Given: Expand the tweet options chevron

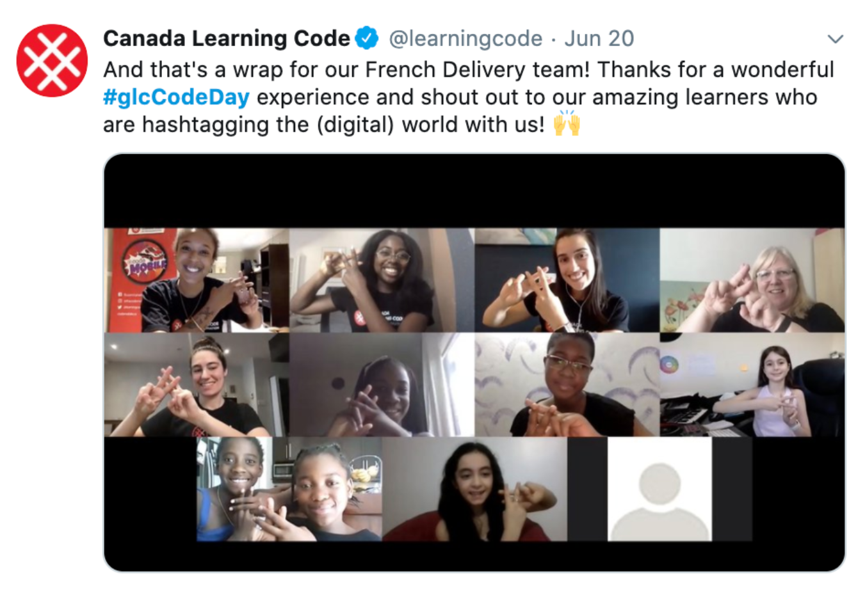Looking at the screenshot, I should pyautogui.click(x=835, y=39).
